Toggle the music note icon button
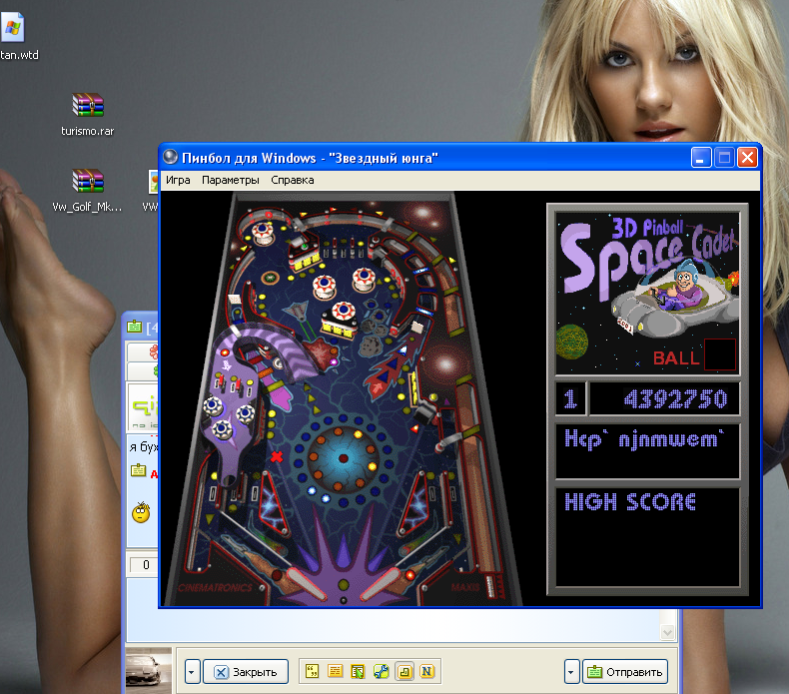 click(x=404, y=671)
